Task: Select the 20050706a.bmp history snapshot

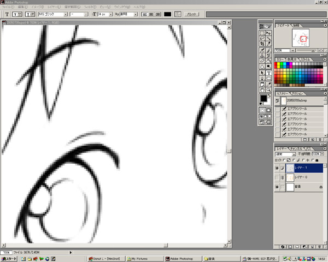Action: (298, 101)
